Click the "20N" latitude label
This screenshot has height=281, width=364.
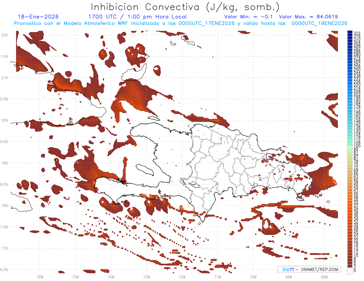[4, 120]
